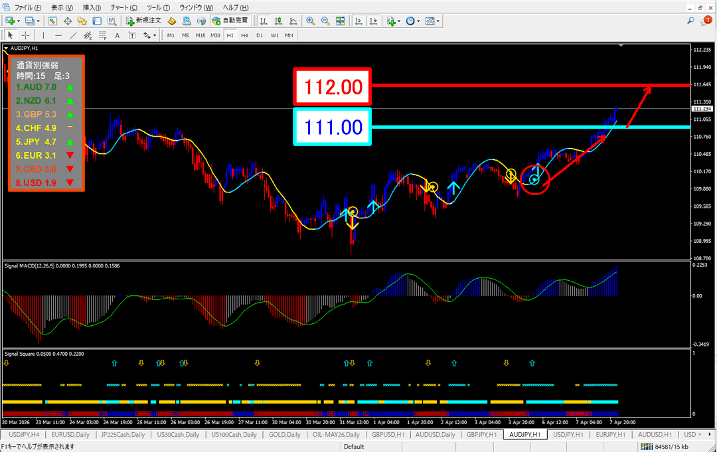Open the notification bubble with red badge
The image size is (717, 452).
(x=706, y=21)
